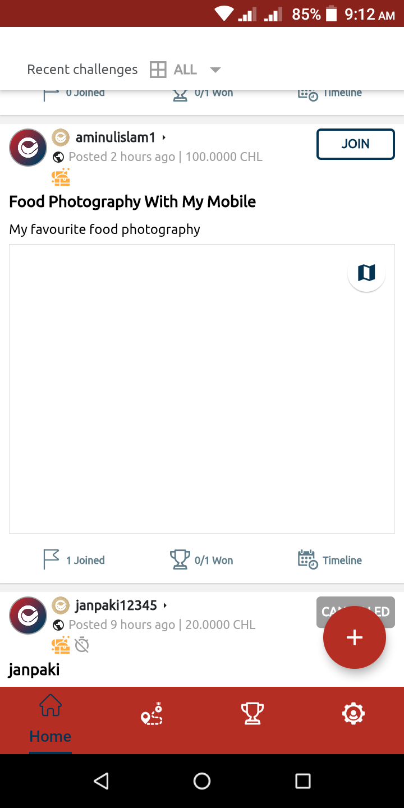This screenshot has width=404, height=808.
Task: Open the Timeline of Food Photography challenge
Action: click(x=330, y=560)
